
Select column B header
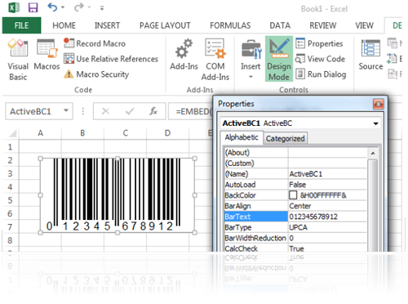82,133
